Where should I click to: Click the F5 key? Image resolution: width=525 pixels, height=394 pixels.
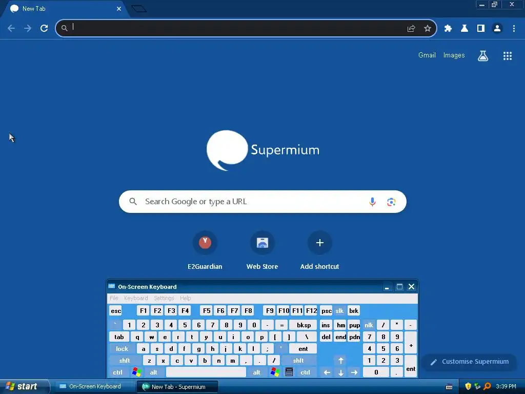click(x=207, y=310)
